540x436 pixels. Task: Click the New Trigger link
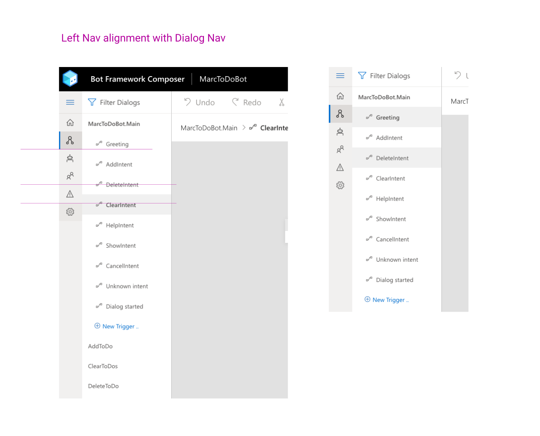pos(116,326)
